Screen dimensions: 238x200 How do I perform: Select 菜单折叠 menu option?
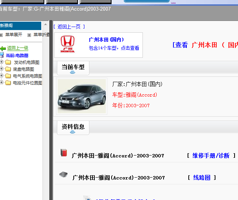tap(41, 35)
